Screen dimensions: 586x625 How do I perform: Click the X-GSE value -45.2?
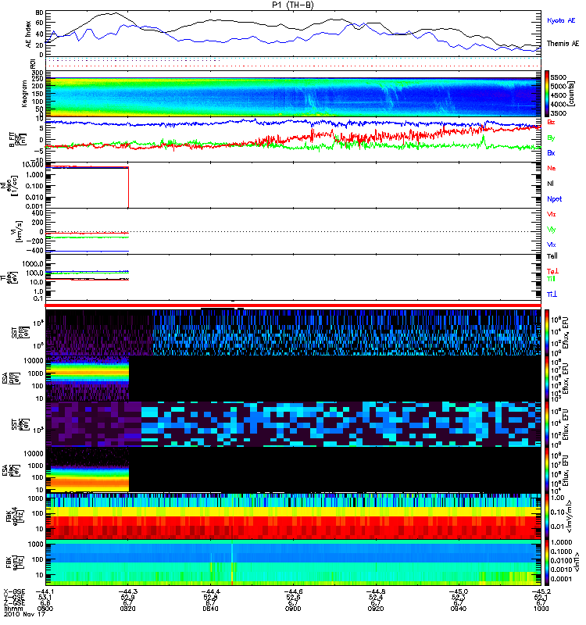(541, 592)
